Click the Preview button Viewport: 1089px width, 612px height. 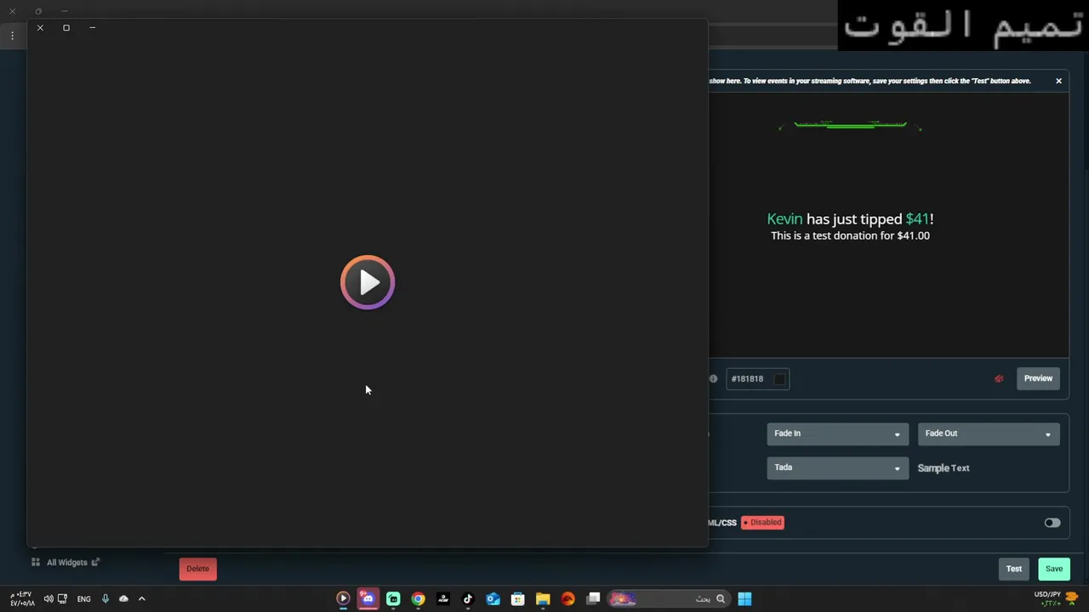point(1038,378)
